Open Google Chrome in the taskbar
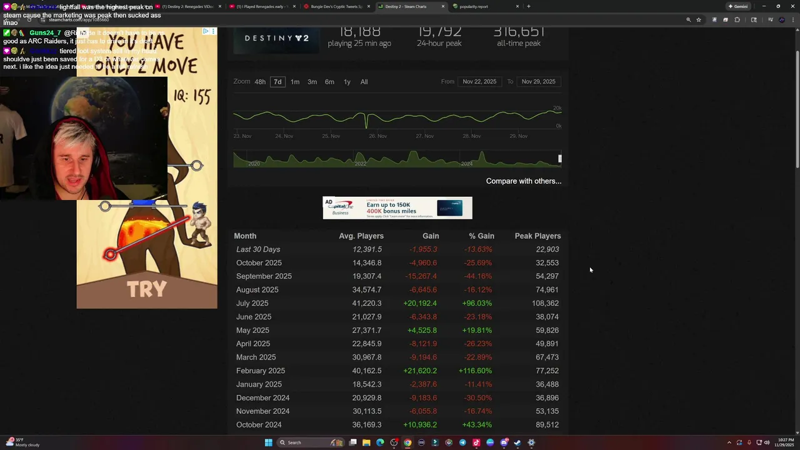Viewport: 800px width, 450px height. (407, 442)
